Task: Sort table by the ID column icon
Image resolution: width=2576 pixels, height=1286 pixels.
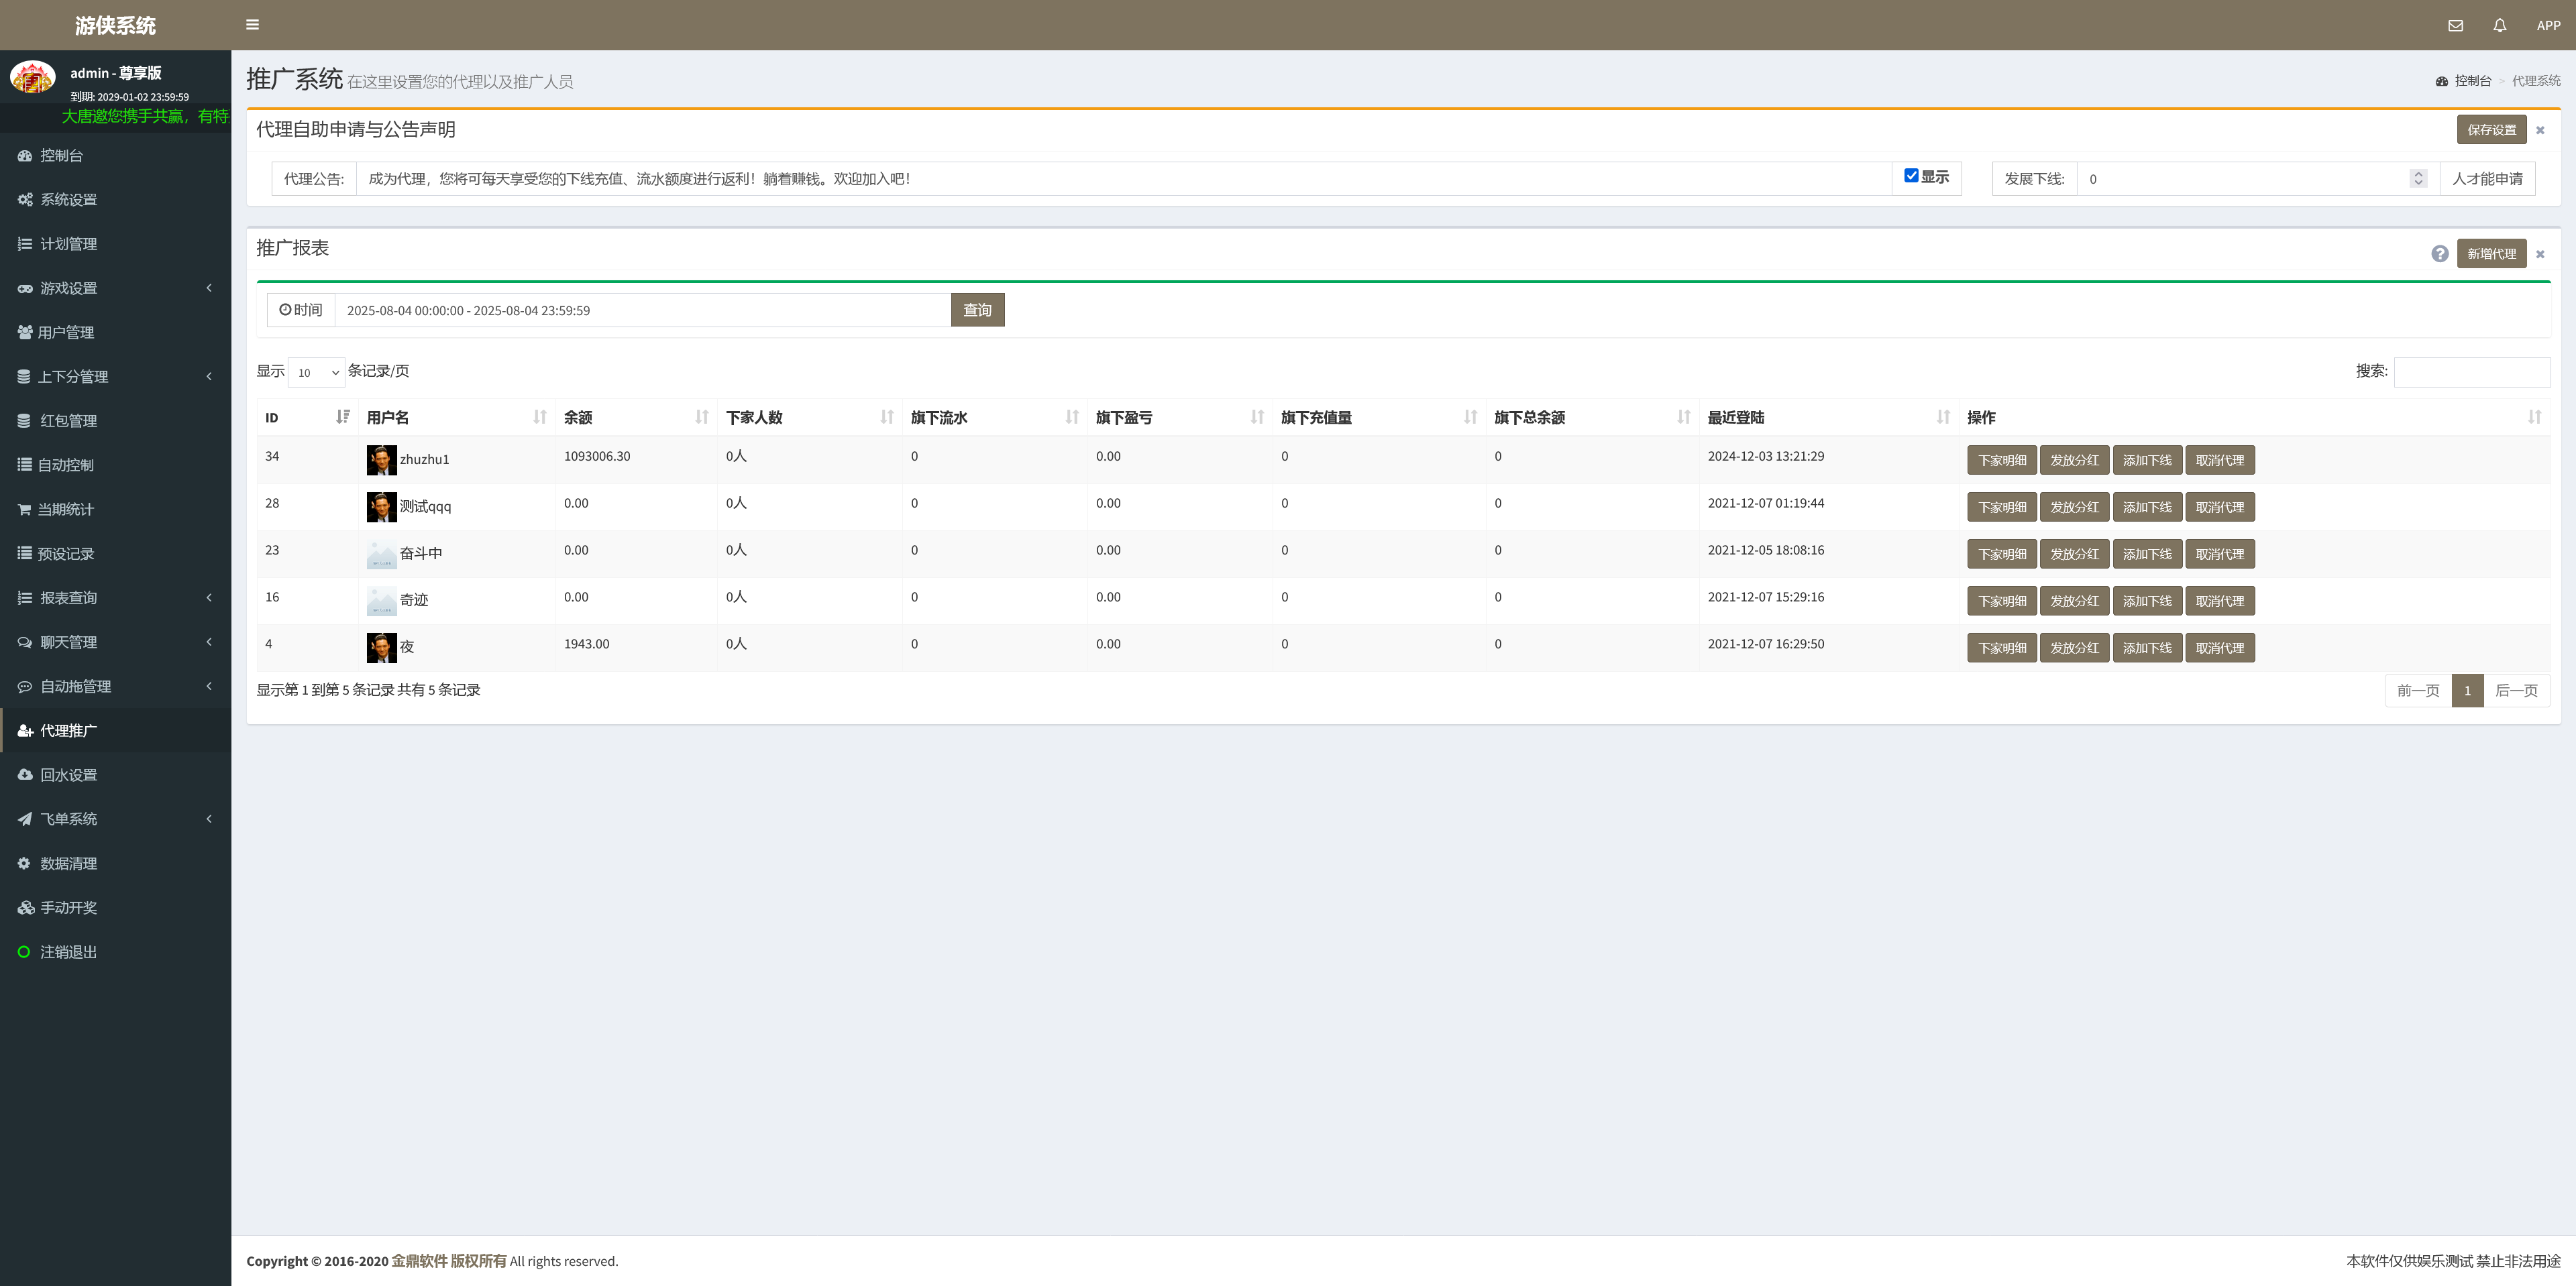Action: tap(342, 416)
